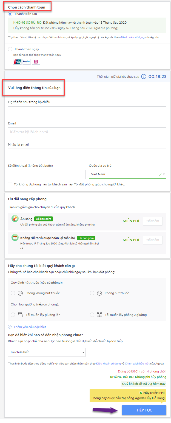This screenshot has height=423, width=171.
Task: Select the 'Thanh toán ngay' radio button
Action: click(x=10, y=49)
